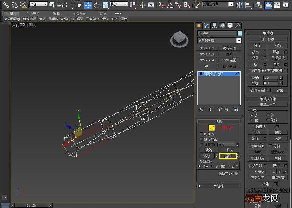Toggle the Spinner Snap icon
This screenshot has width=292, height=208.
187,5
